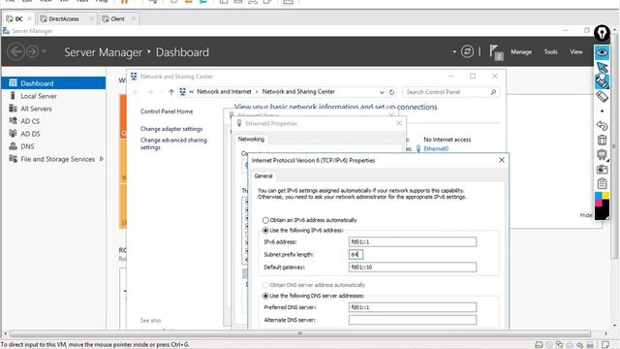Open the address bar history dropdown

pos(382,92)
